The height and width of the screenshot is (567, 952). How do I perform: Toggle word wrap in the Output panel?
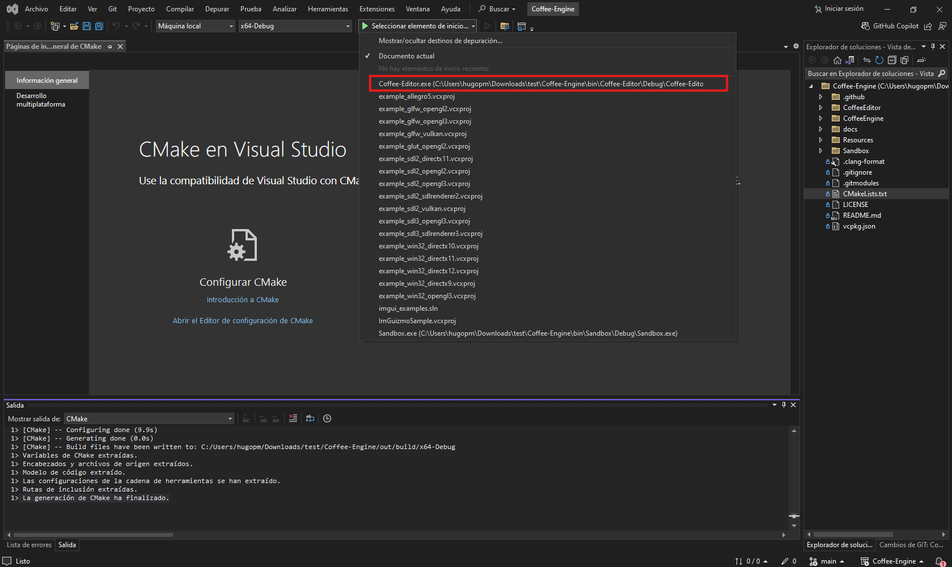pos(310,418)
